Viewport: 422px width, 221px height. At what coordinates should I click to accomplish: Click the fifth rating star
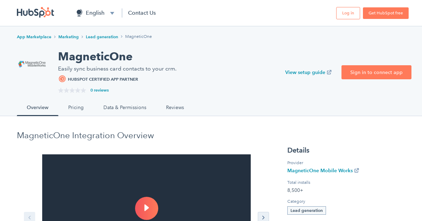(x=84, y=90)
